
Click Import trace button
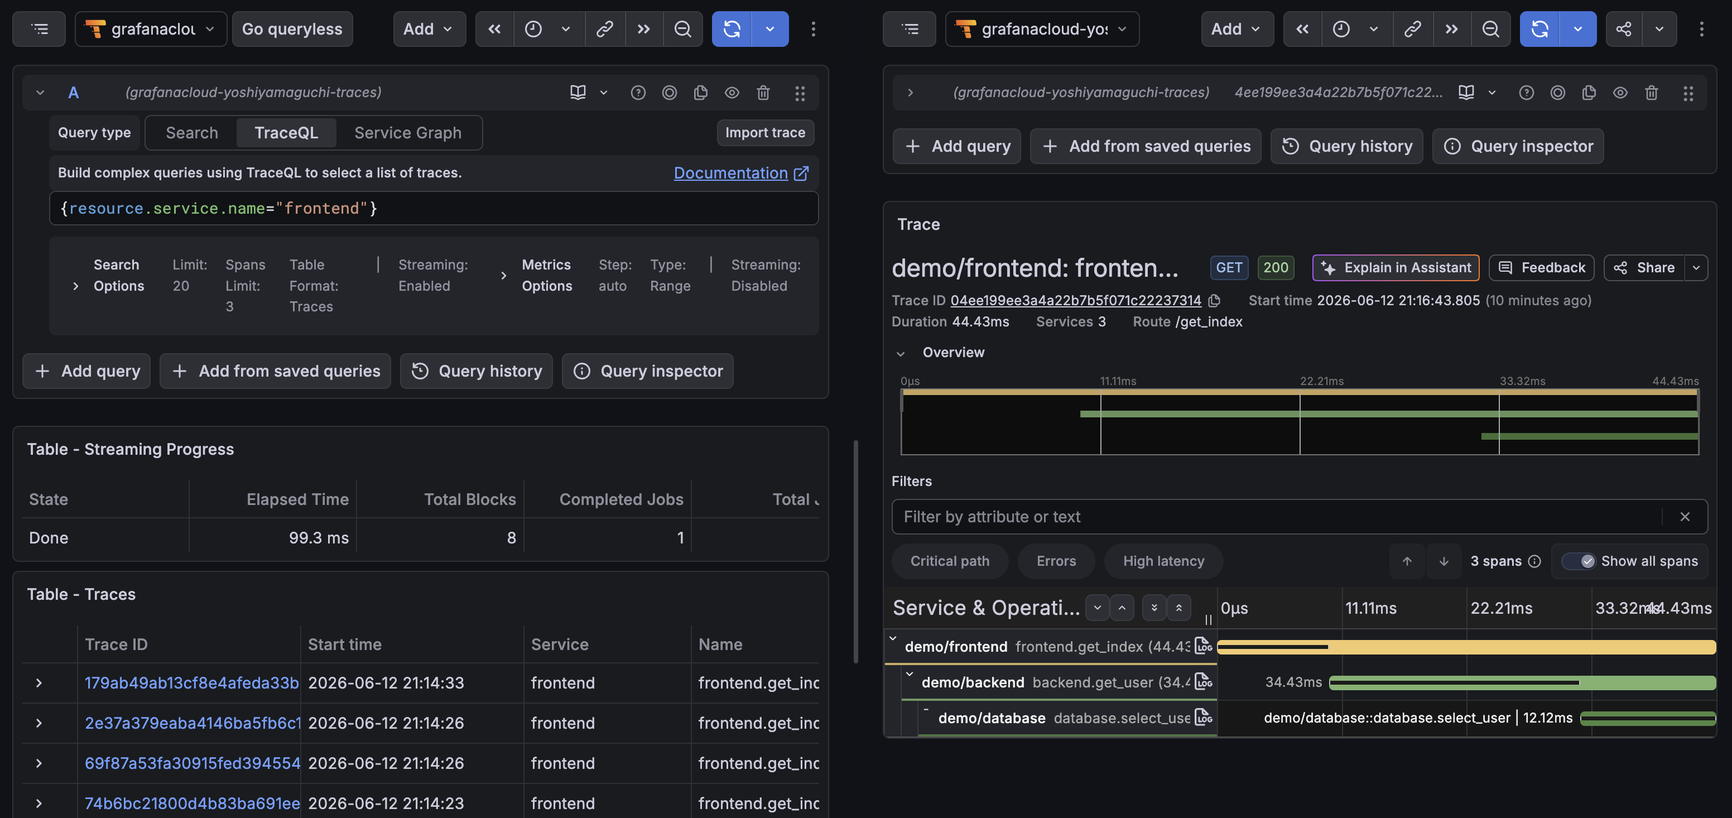[x=764, y=132]
